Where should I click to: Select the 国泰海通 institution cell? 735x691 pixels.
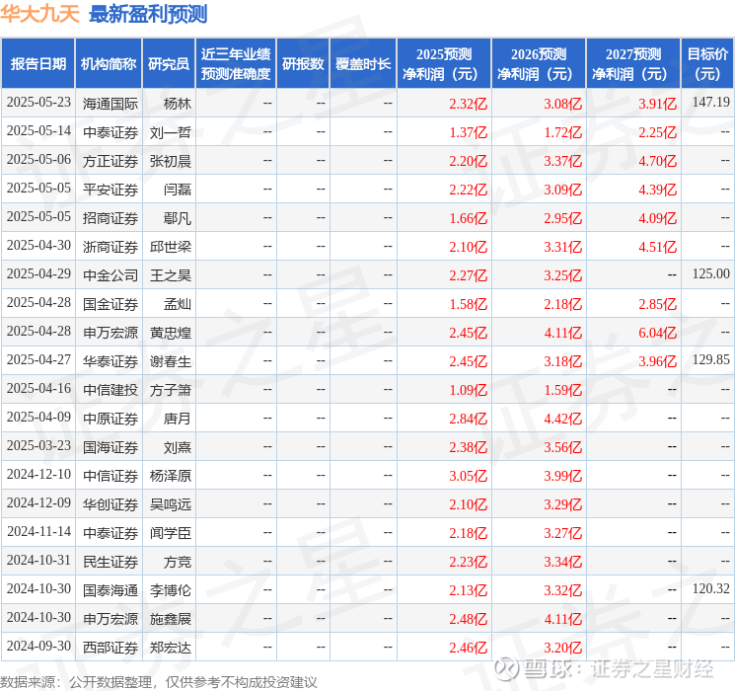pos(110,590)
